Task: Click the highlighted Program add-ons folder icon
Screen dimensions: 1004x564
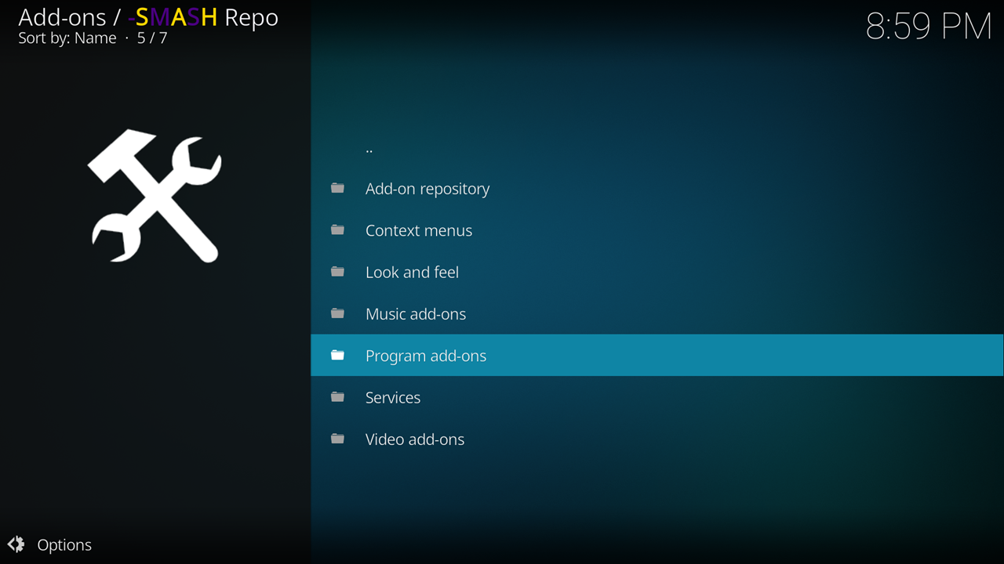Action: point(337,356)
